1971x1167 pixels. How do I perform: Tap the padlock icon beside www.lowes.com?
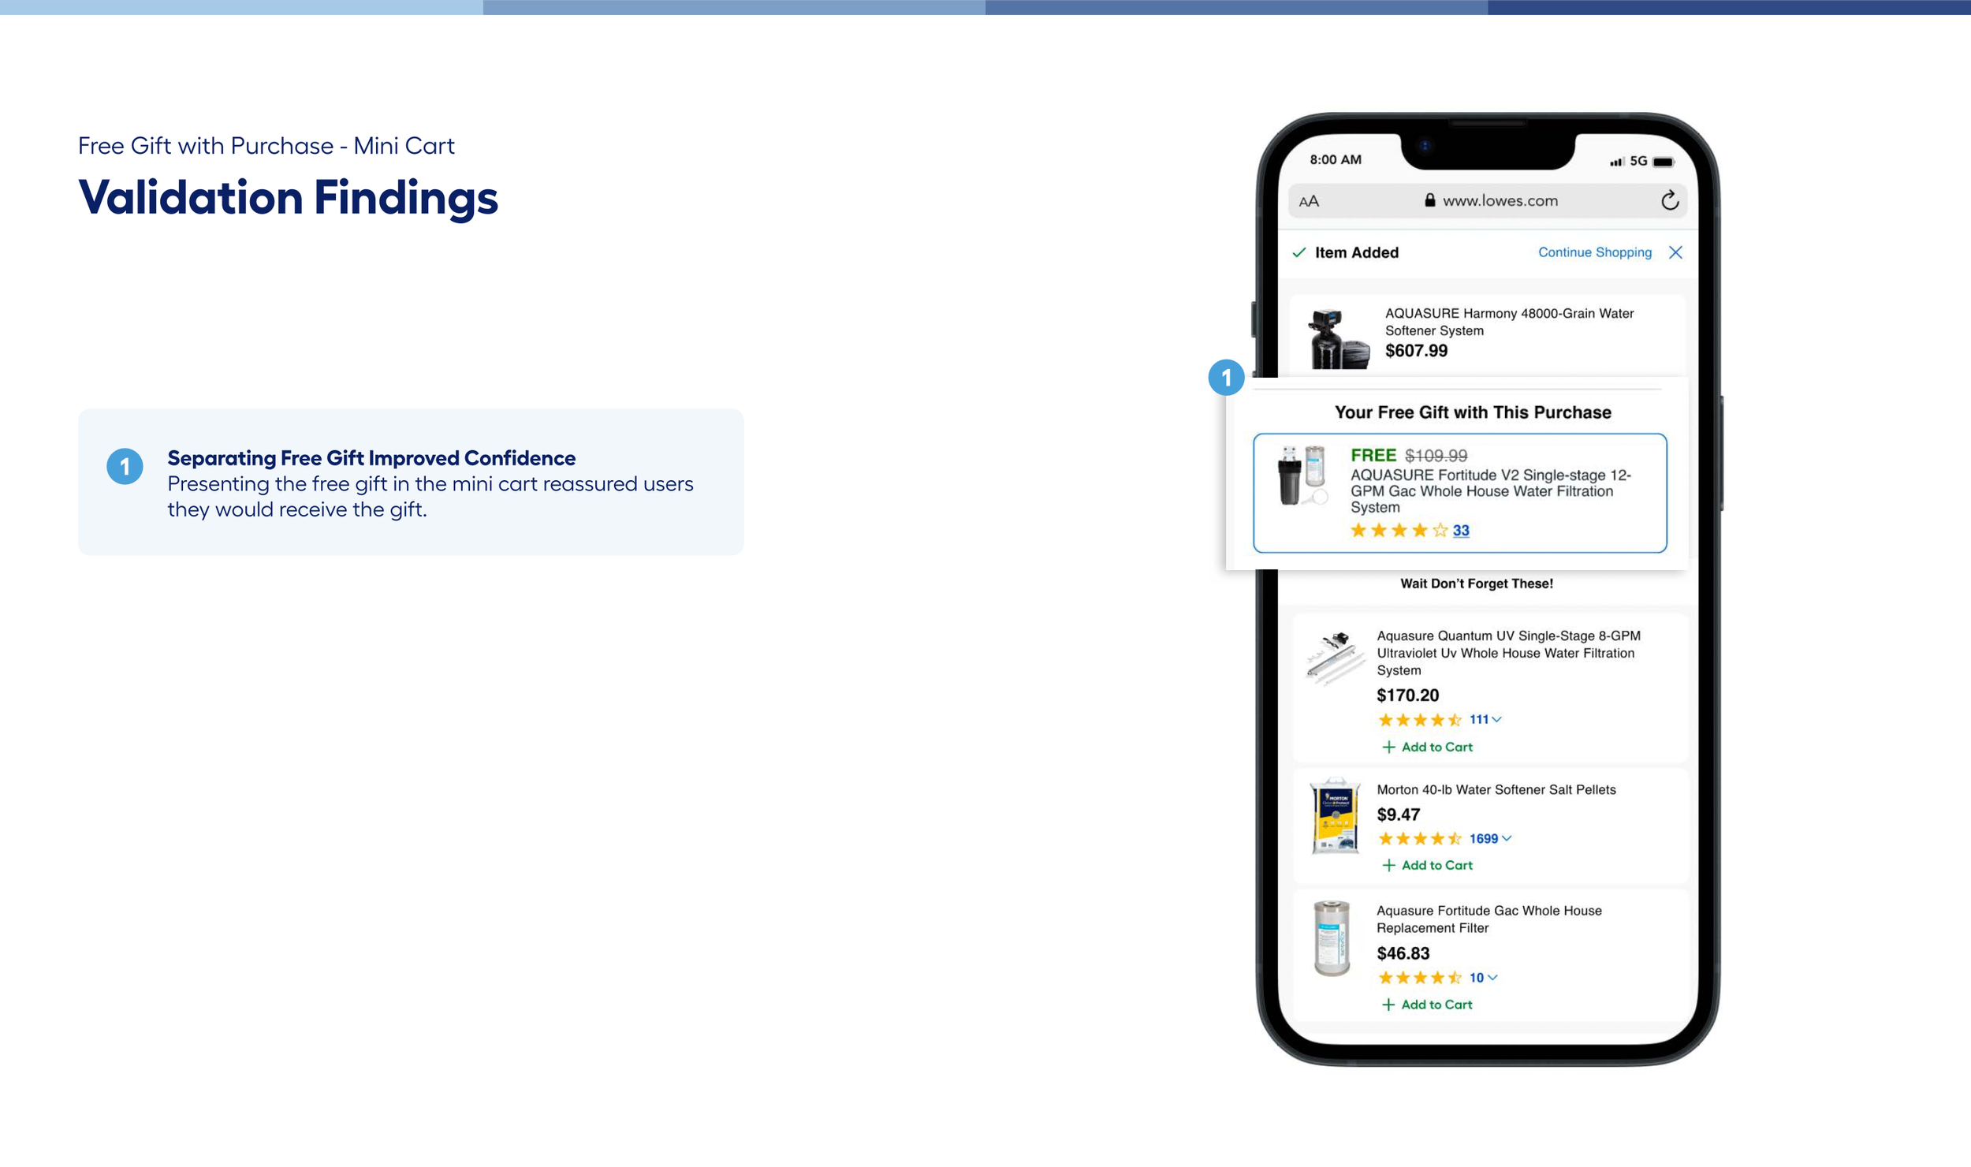(1429, 200)
